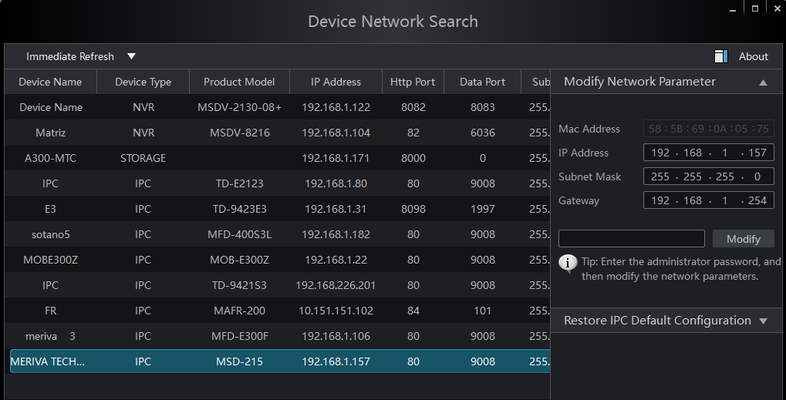Viewport: 786px width, 400px height.
Task: Click the IP Address column header
Action: (336, 82)
